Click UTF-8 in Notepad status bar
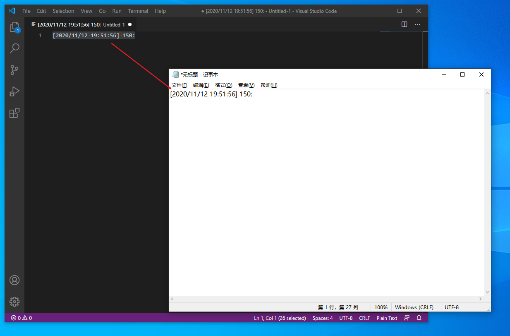The image size is (510, 336). (x=452, y=307)
